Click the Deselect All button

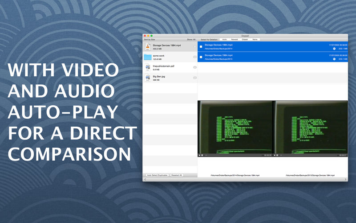[177, 175]
